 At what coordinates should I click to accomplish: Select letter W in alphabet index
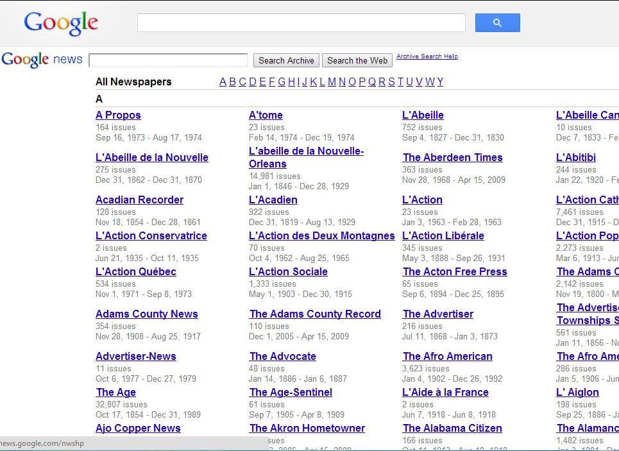tap(430, 81)
